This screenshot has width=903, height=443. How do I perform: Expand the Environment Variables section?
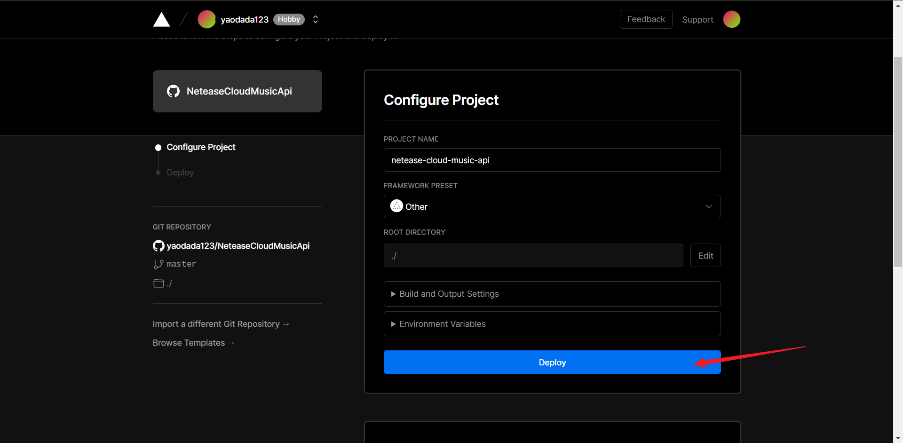[442, 324]
